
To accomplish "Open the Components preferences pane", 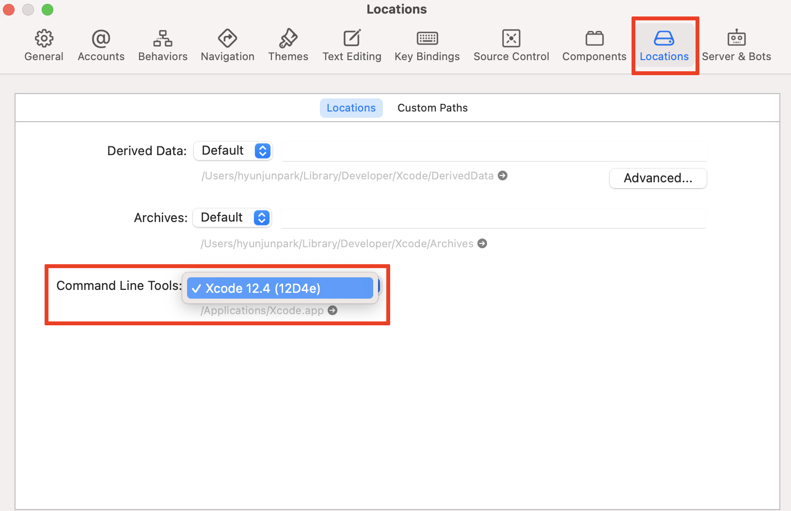I will click(594, 46).
